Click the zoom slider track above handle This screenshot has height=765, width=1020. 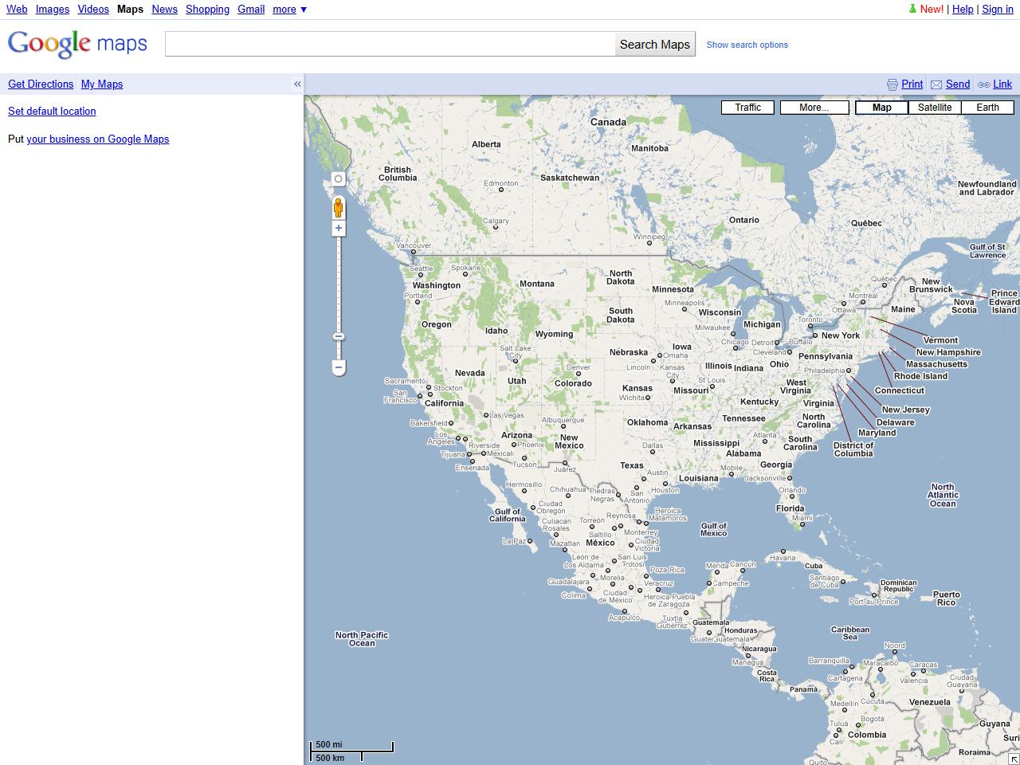(x=339, y=283)
